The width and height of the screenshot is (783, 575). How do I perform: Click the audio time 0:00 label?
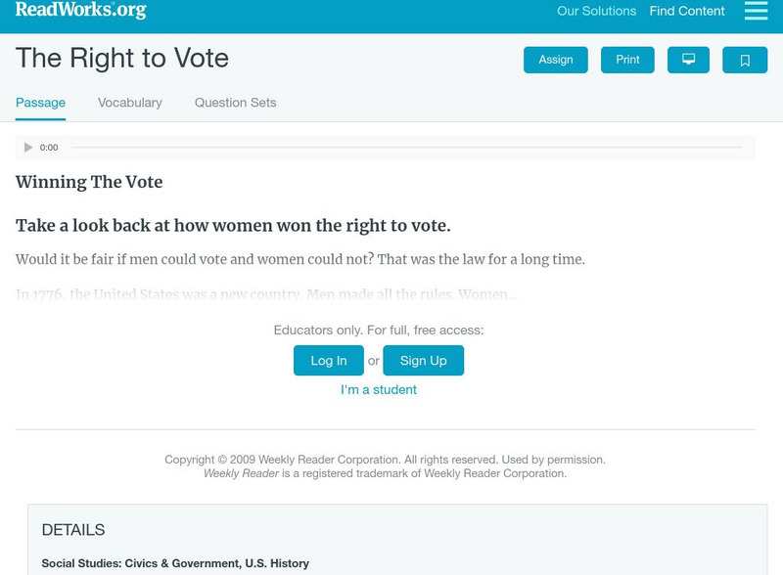pyautogui.click(x=49, y=148)
